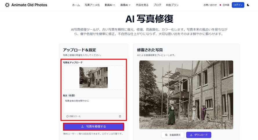Expand the 画像AI dropdown menu
The height and width of the screenshot is (140, 258).
coord(126,5)
